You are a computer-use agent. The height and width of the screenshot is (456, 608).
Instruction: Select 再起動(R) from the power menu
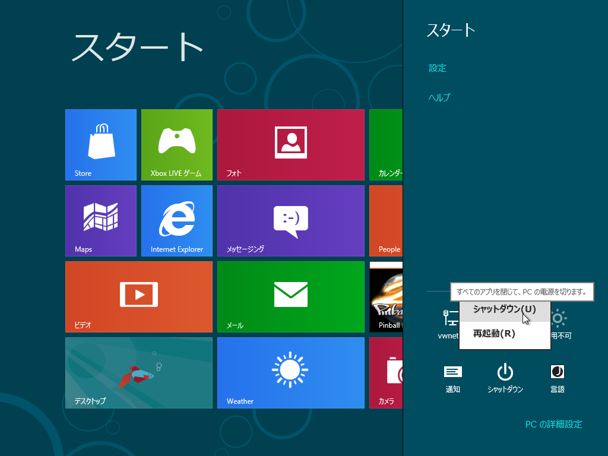tap(505, 334)
